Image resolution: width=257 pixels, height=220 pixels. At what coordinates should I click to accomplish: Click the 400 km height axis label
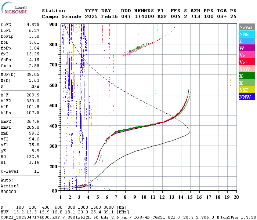[53, 126]
